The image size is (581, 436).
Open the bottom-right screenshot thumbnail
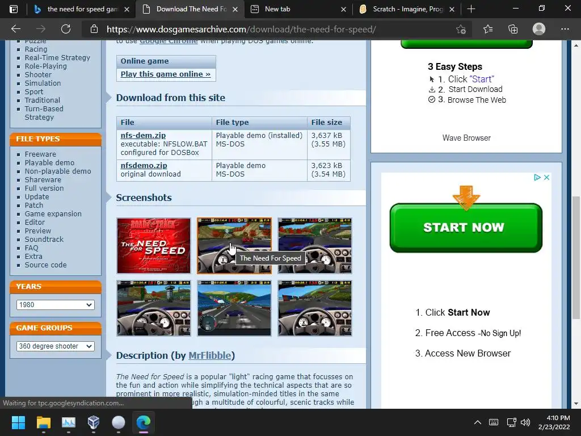tap(315, 308)
